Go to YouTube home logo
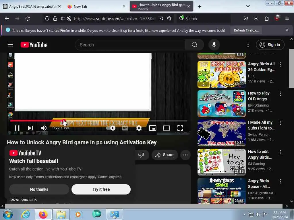 (34, 45)
